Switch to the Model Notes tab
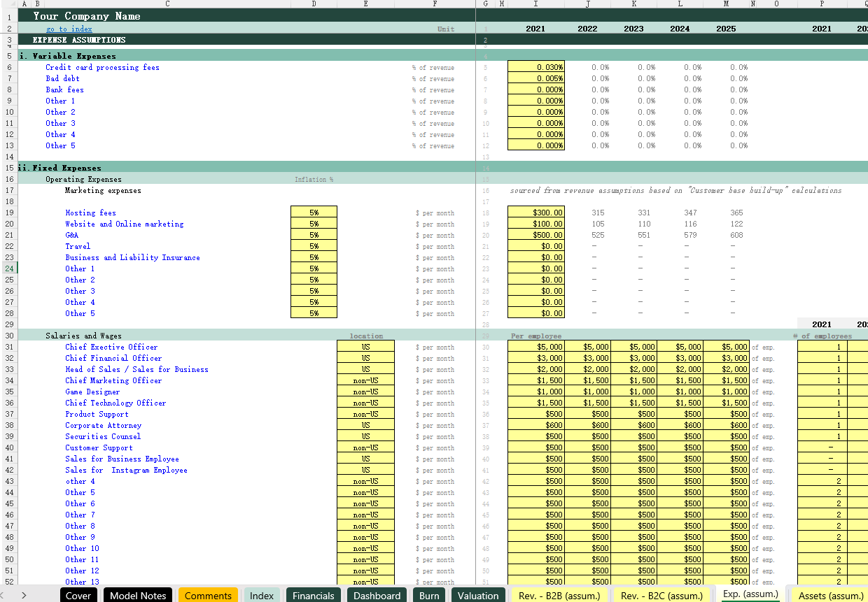Viewport: 868px width, 602px height. (138, 595)
